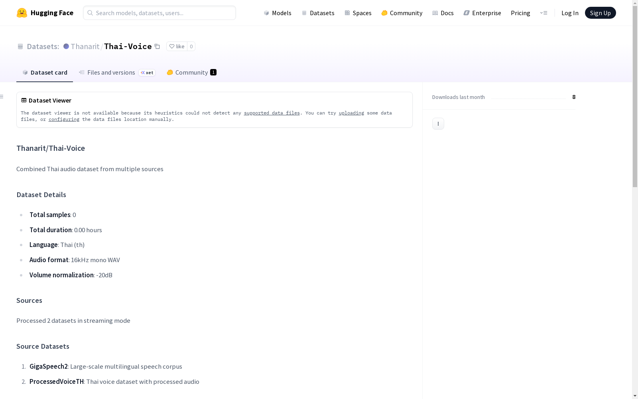Open the Community tab with 1 discussion
This screenshot has height=399, width=638.
click(191, 72)
